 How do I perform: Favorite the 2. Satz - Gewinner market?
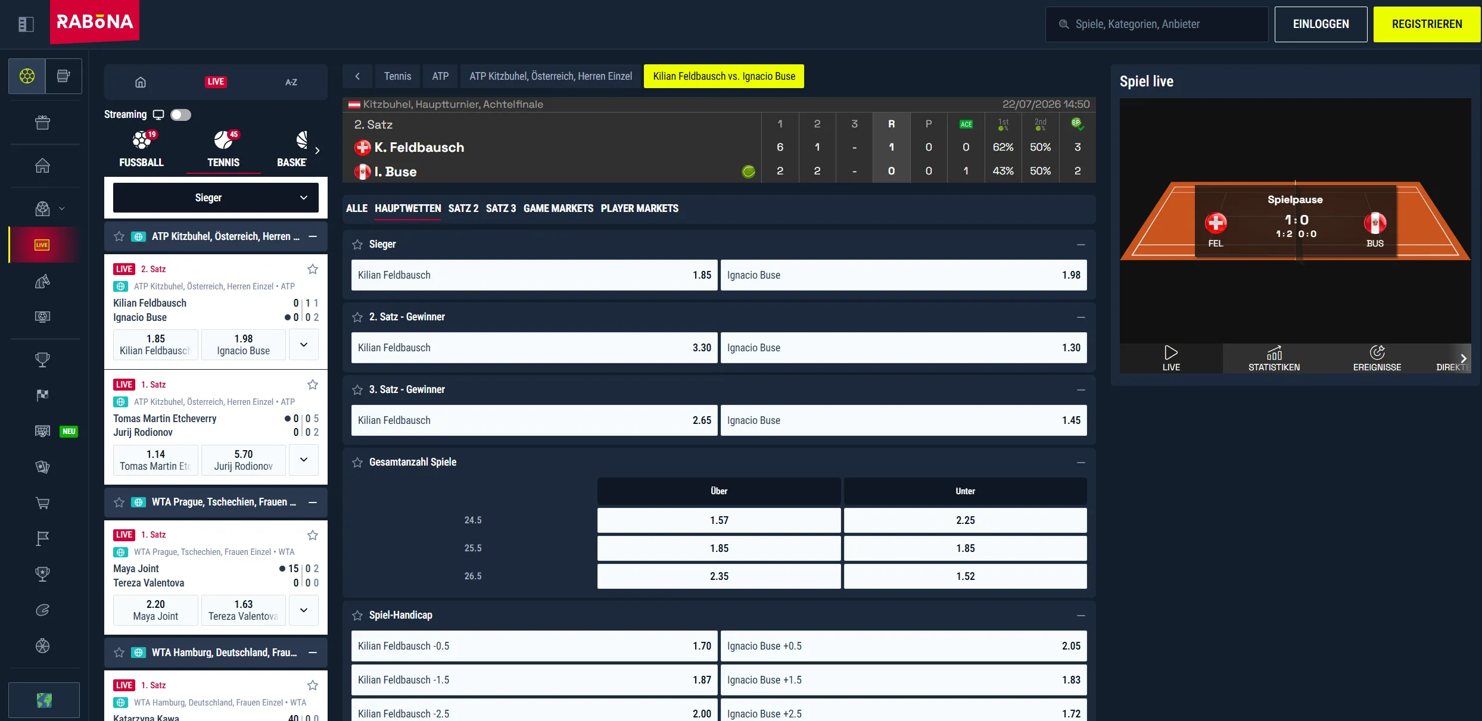357,317
